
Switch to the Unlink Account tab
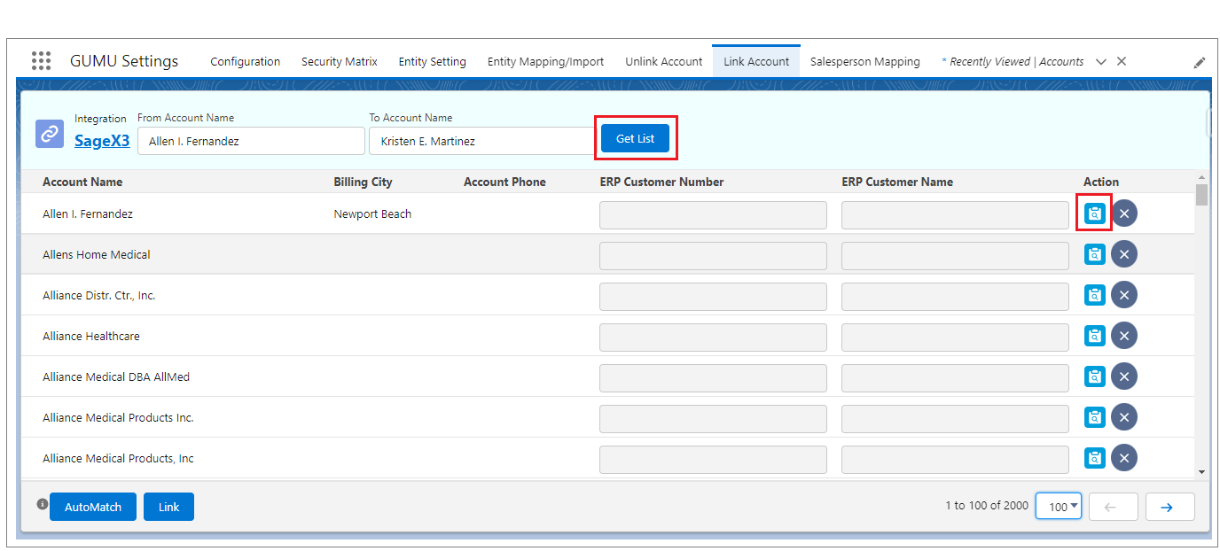(x=663, y=61)
